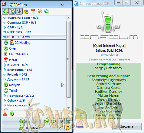Toggle the show online contacts icon

point(5,11)
